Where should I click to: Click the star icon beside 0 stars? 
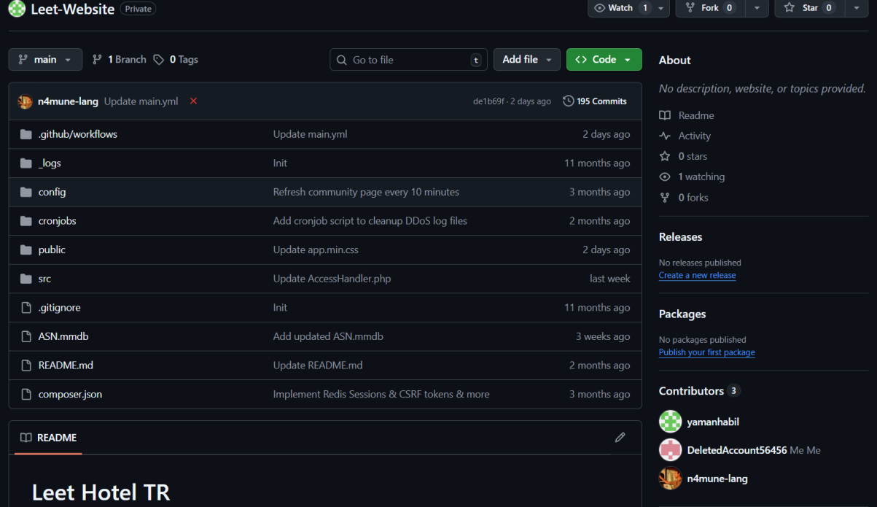pos(664,156)
